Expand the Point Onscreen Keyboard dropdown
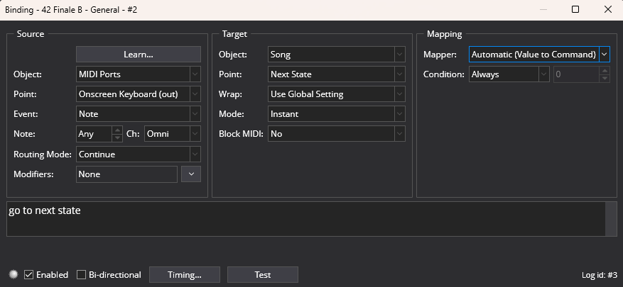The image size is (623, 287). tap(139, 94)
